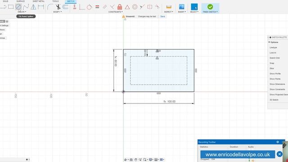This screenshot has width=288, height=162.
Task: Click the Linetype palette option
Action: 273,48
